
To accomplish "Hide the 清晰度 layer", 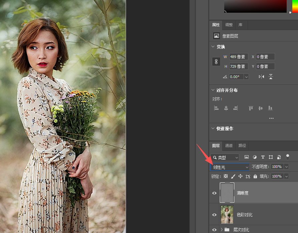I will click(214, 193).
